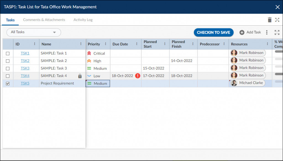Click the plus icon to add a task
The image size is (283, 161).
click(x=242, y=32)
